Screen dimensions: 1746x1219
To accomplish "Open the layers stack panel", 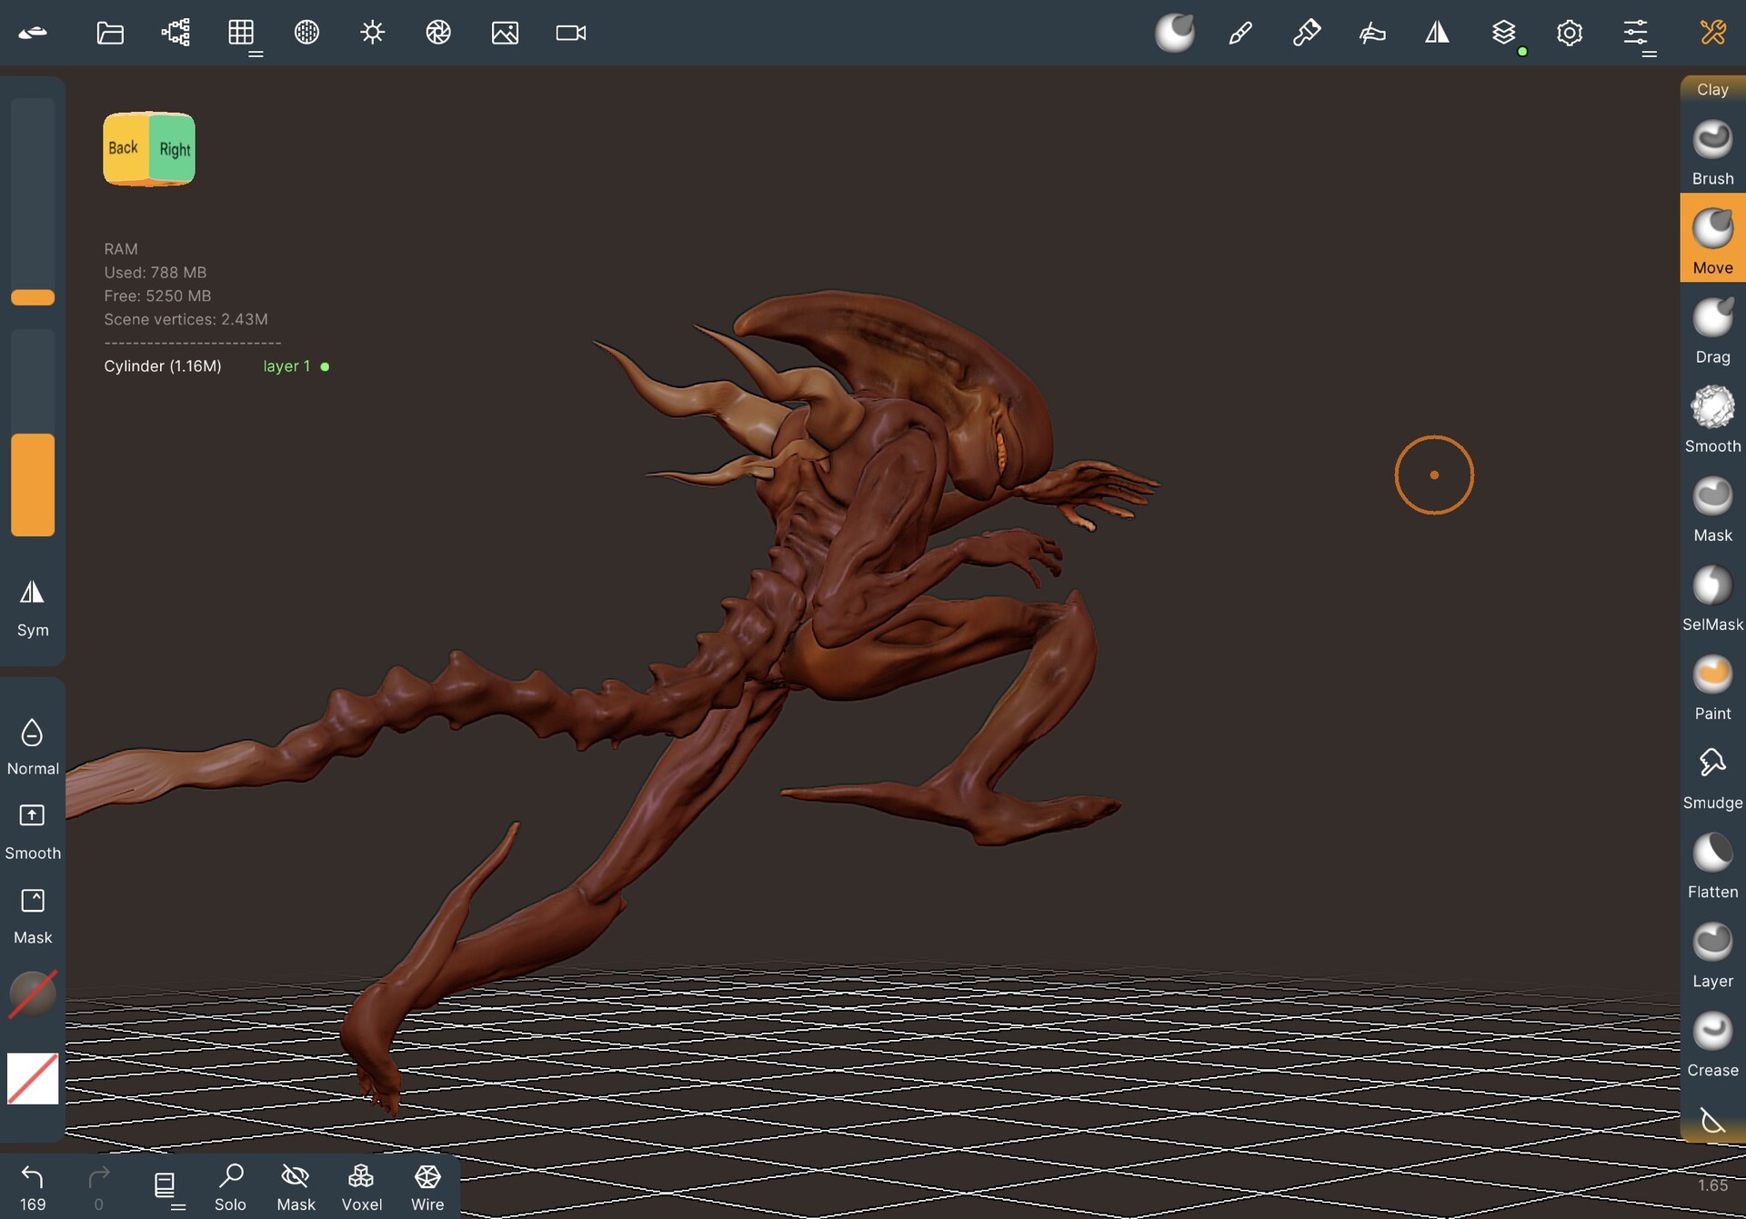I will [x=1503, y=33].
